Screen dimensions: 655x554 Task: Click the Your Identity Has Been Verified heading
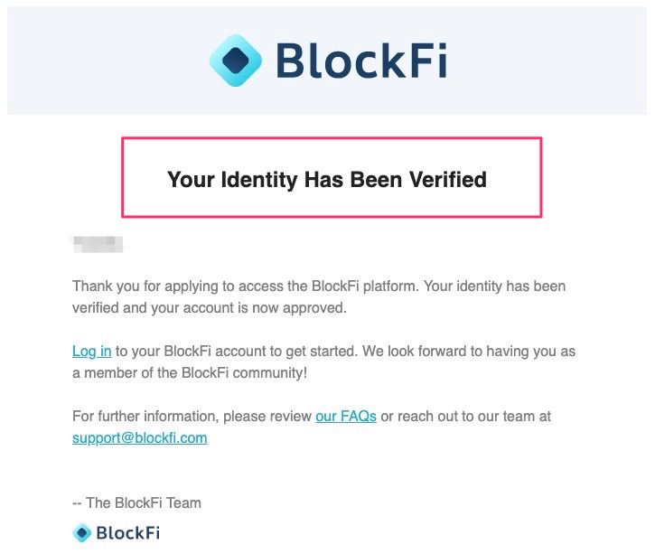coord(327,180)
